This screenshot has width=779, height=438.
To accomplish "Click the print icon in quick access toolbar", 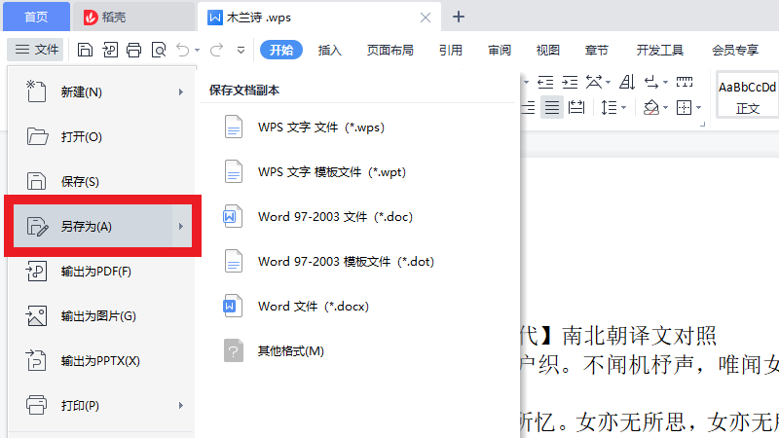I will [134, 50].
